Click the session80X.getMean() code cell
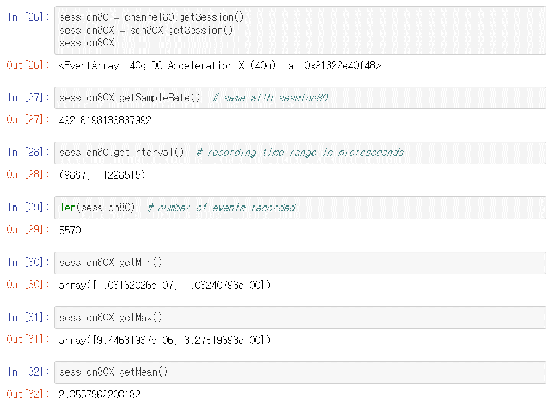This screenshot has width=551, height=411. click(299, 372)
